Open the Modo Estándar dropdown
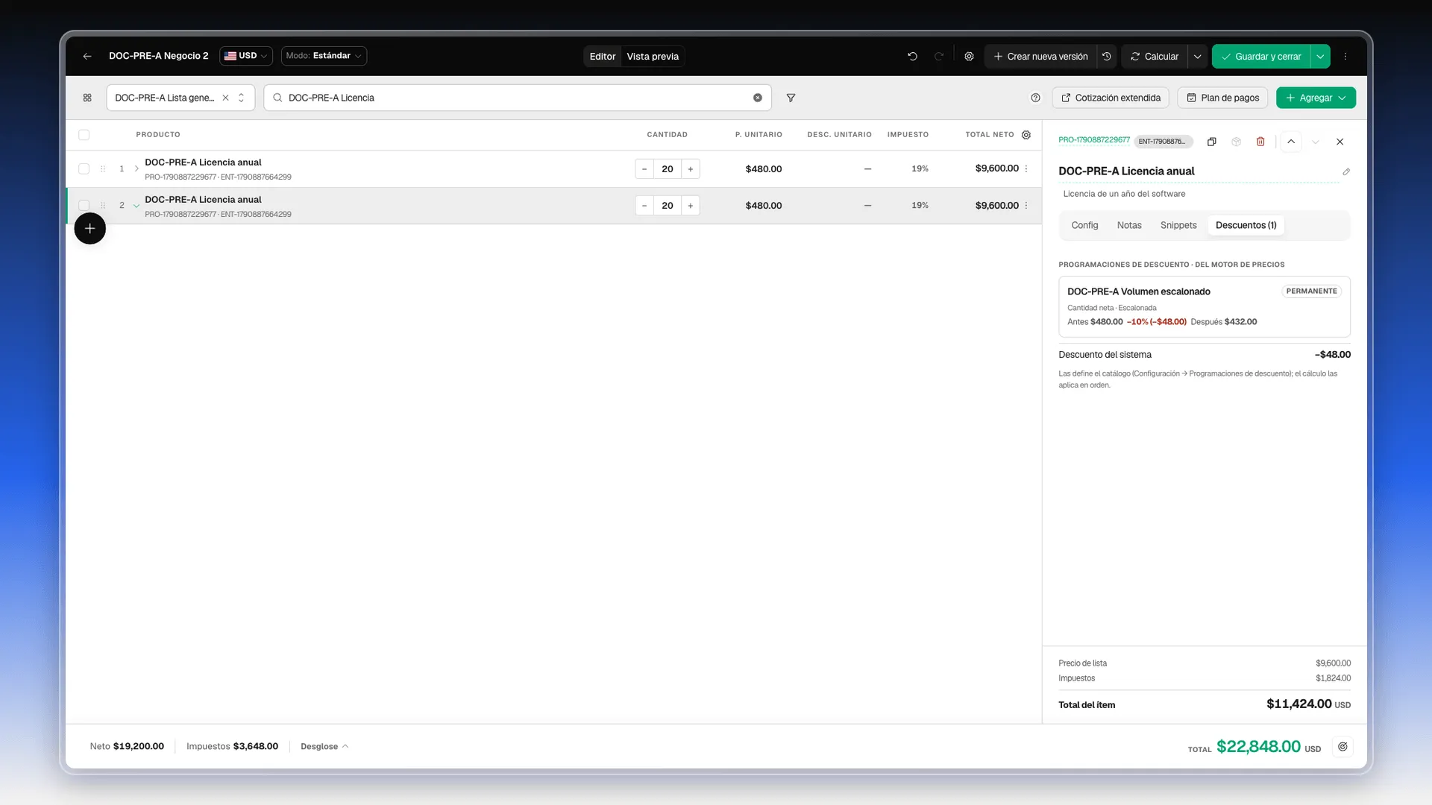 (x=324, y=56)
